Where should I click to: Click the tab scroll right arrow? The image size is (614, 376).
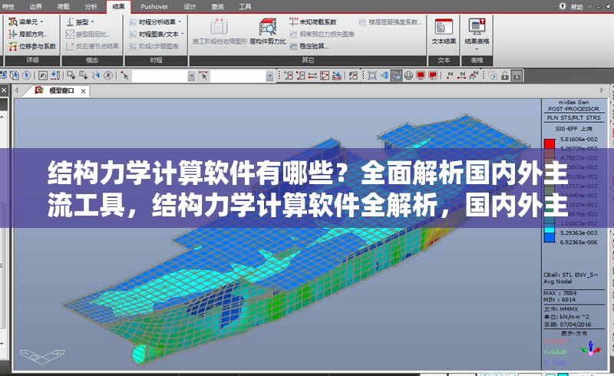pyautogui.click(x=602, y=90)
